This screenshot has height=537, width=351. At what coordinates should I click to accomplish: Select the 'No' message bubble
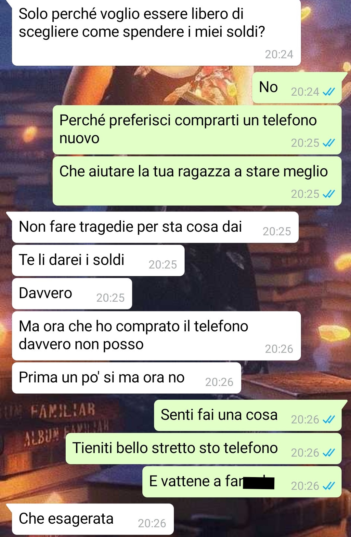(x=297, y=88)
